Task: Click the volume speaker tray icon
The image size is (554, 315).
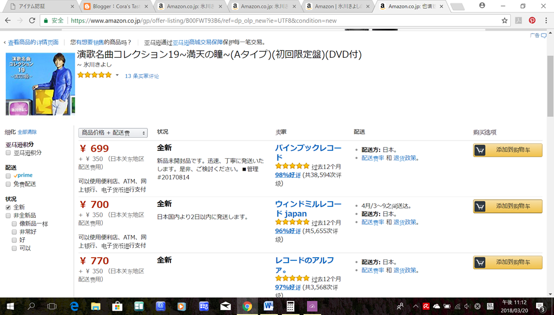Action: (x=467, y=306)
